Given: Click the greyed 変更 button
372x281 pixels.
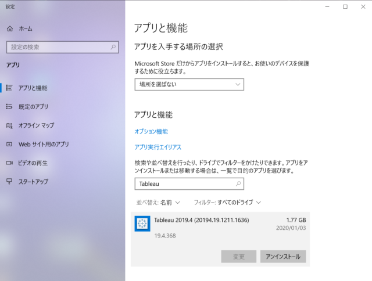Looking at the screenshot, I should click(x=239, y=257).
